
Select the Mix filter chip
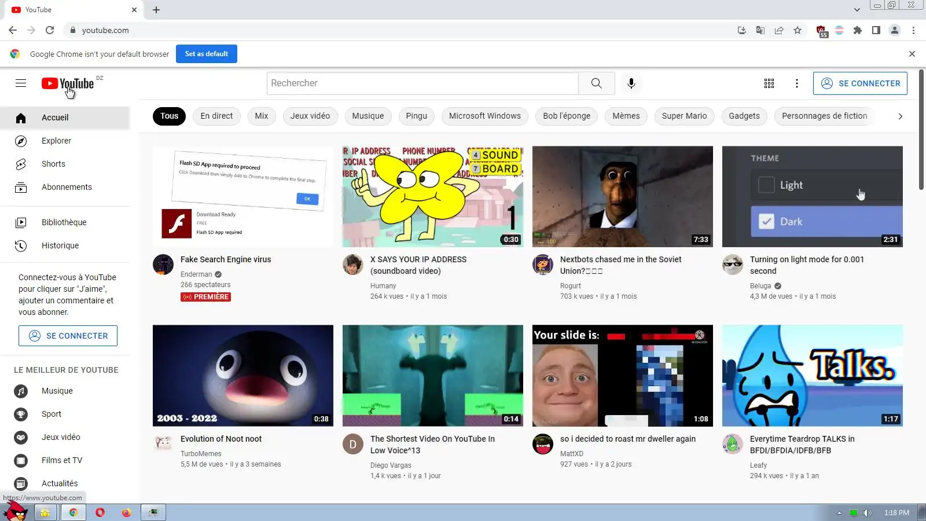pos(262,116)
